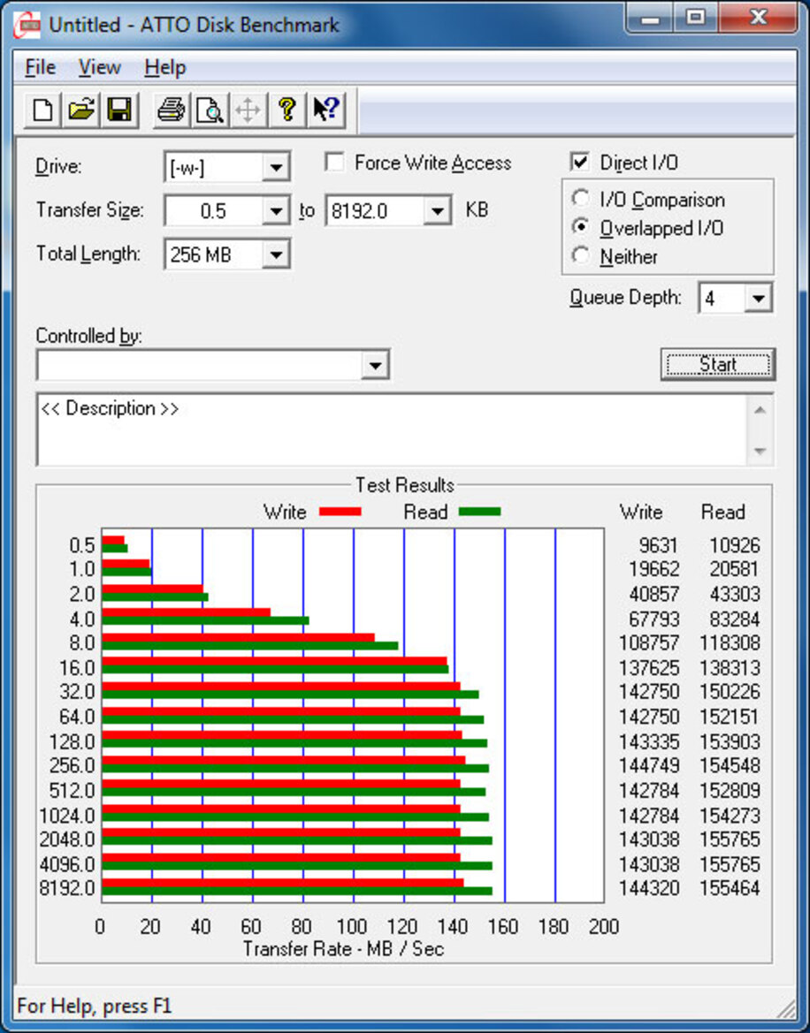
Task: Minimize the ATTO Disk Benchmark window
Action: (x=649, y=19)
